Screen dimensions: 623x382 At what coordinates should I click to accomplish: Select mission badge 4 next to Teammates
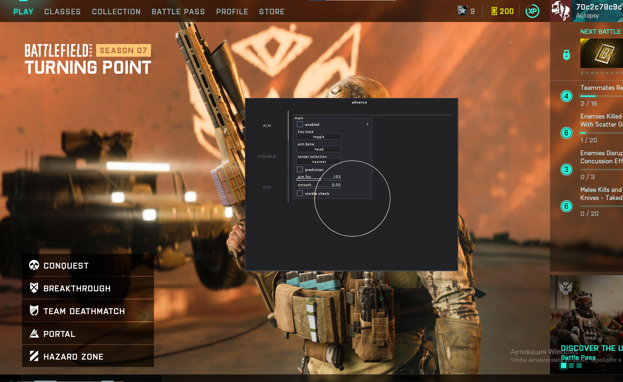(567, 96)
